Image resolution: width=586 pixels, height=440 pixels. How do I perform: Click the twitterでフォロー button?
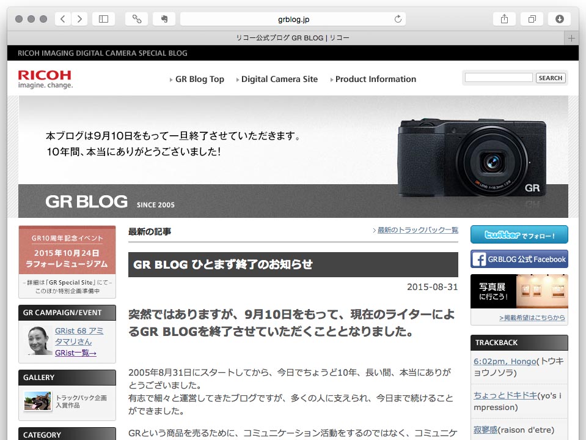click(519, 234)
